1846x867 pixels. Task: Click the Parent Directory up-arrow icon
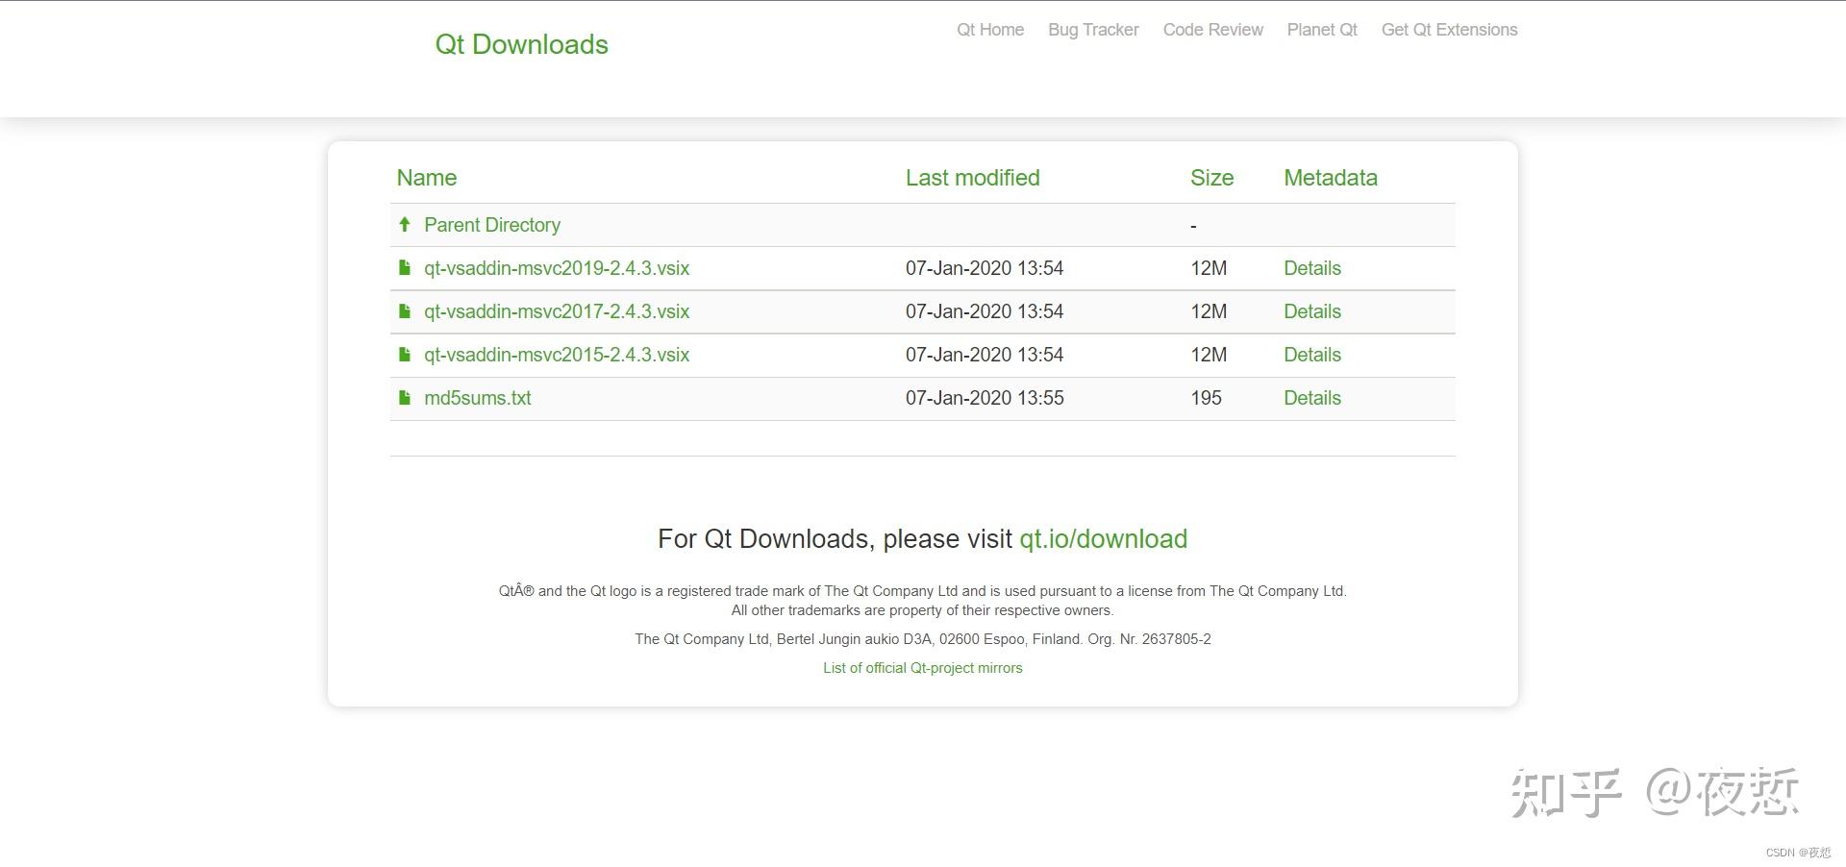pyautogui.click(x=405, y=225)
